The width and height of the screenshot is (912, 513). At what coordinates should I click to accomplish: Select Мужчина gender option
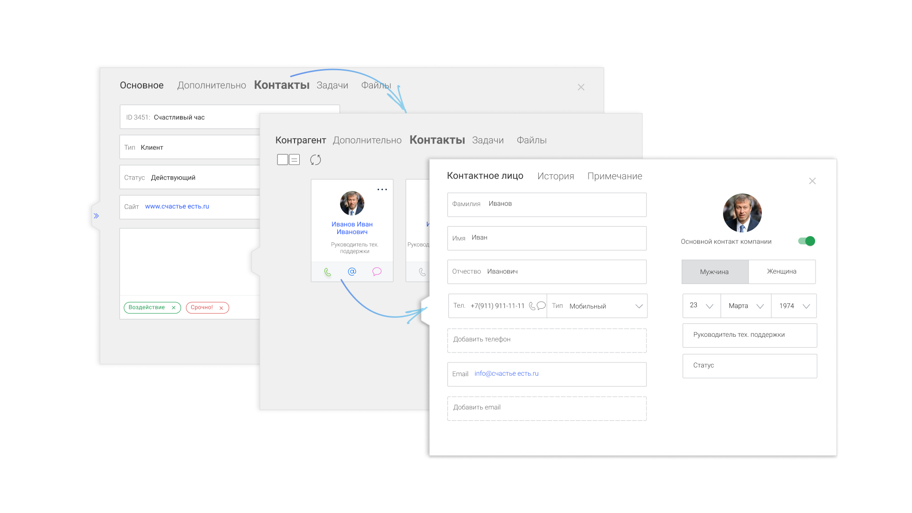715,271
